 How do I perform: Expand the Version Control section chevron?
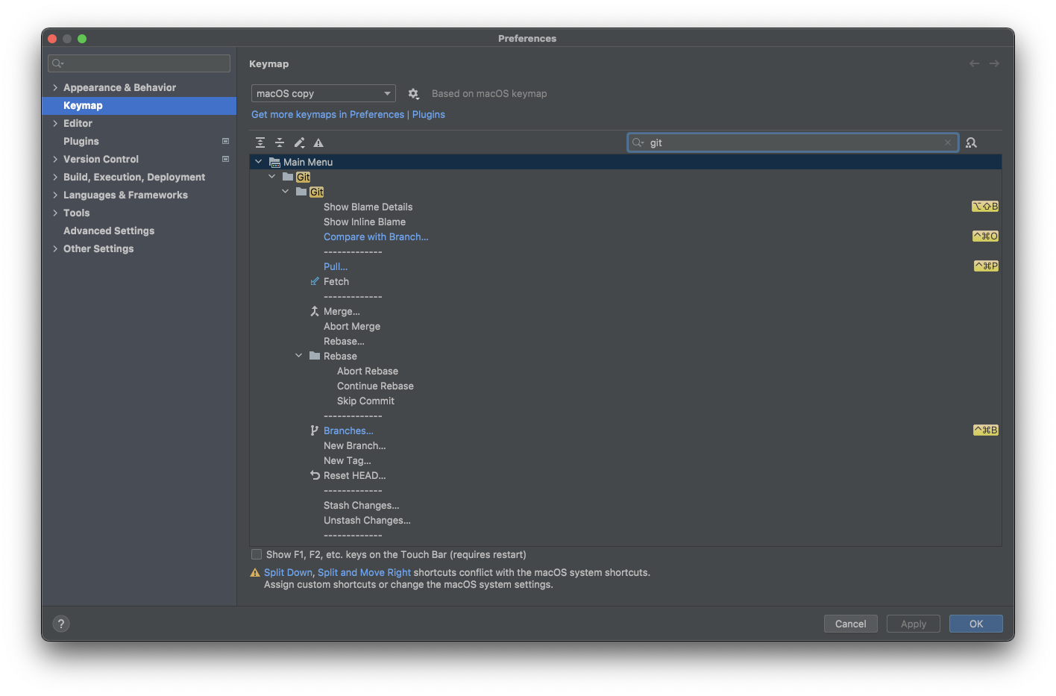click(x=55, y=159)
